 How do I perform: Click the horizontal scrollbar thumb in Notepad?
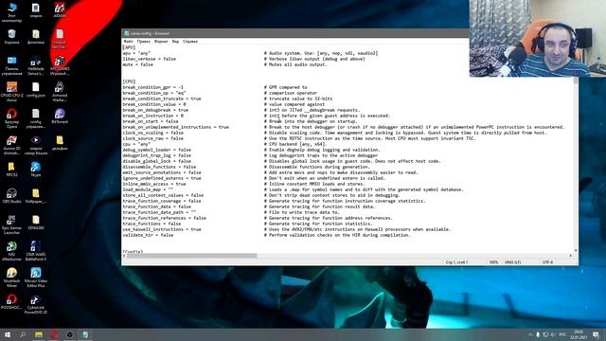tap(191, 256)
